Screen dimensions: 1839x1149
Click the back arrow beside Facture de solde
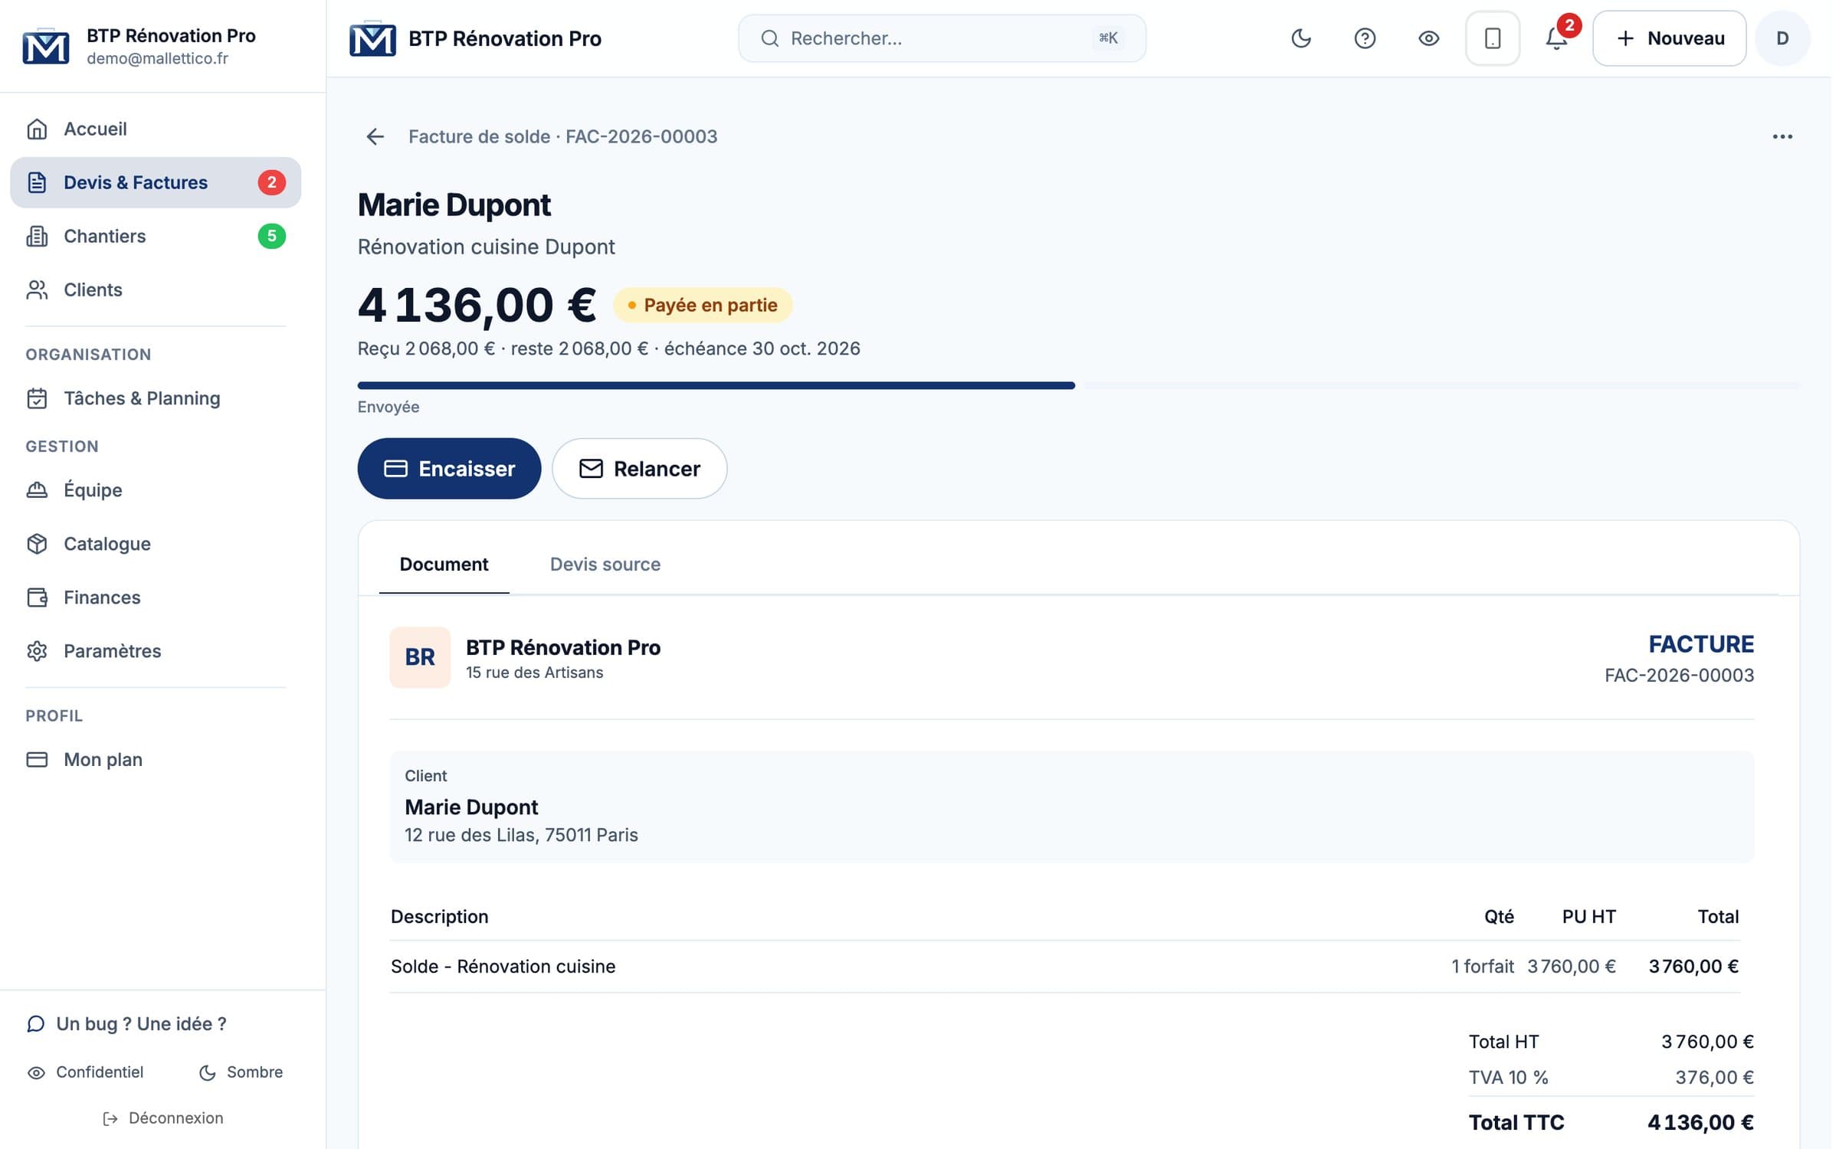pos(375,136)
